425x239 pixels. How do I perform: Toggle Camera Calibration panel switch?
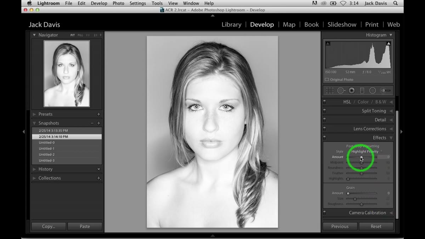pos(324,213)
